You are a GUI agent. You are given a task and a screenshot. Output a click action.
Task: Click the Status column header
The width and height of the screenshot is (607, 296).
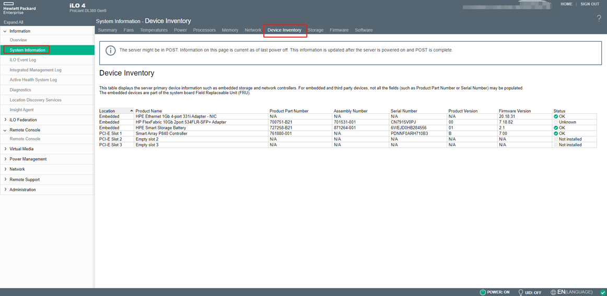pos(559,111)
